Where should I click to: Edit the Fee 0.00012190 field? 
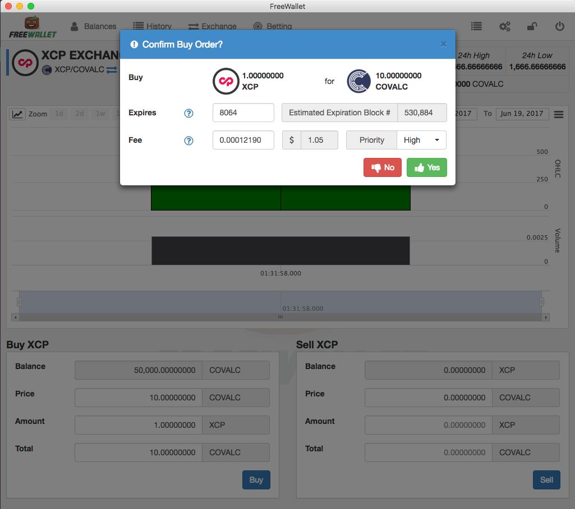tap(243, 140)
